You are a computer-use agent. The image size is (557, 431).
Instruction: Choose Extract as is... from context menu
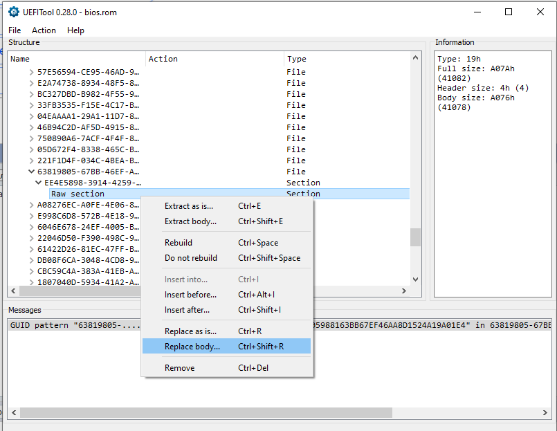pyautogui.click(x=227, y=206)
